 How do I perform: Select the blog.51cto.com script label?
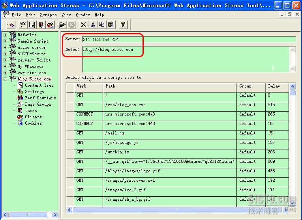click(x=34, y=79)
